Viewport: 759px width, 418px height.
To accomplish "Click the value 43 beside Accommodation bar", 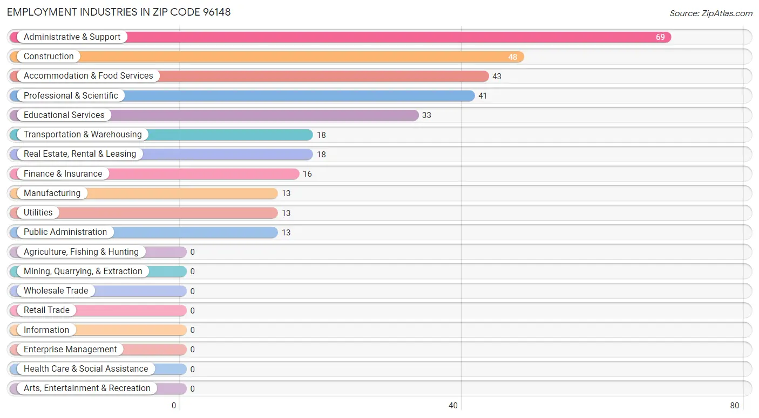I will 497,76.
